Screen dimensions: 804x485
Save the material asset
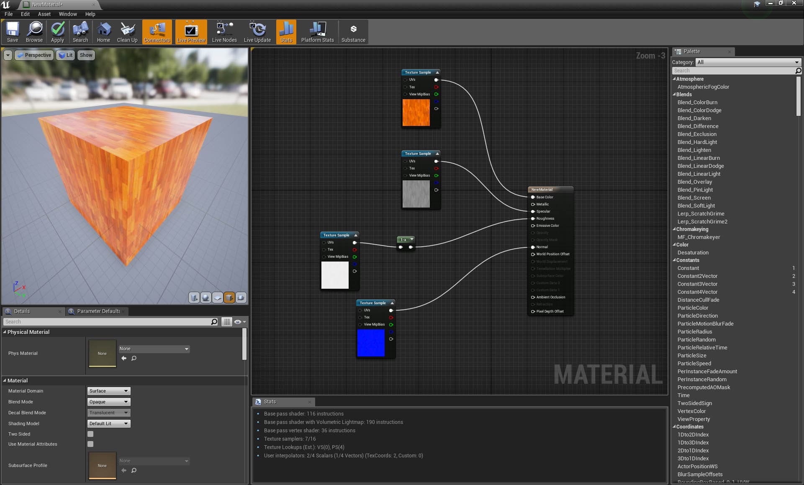point(12,31)
